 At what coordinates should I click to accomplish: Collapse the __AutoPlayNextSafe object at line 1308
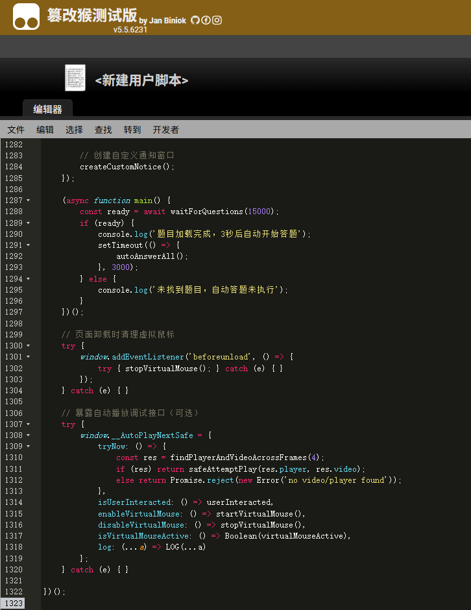click(x=29, y=435)
